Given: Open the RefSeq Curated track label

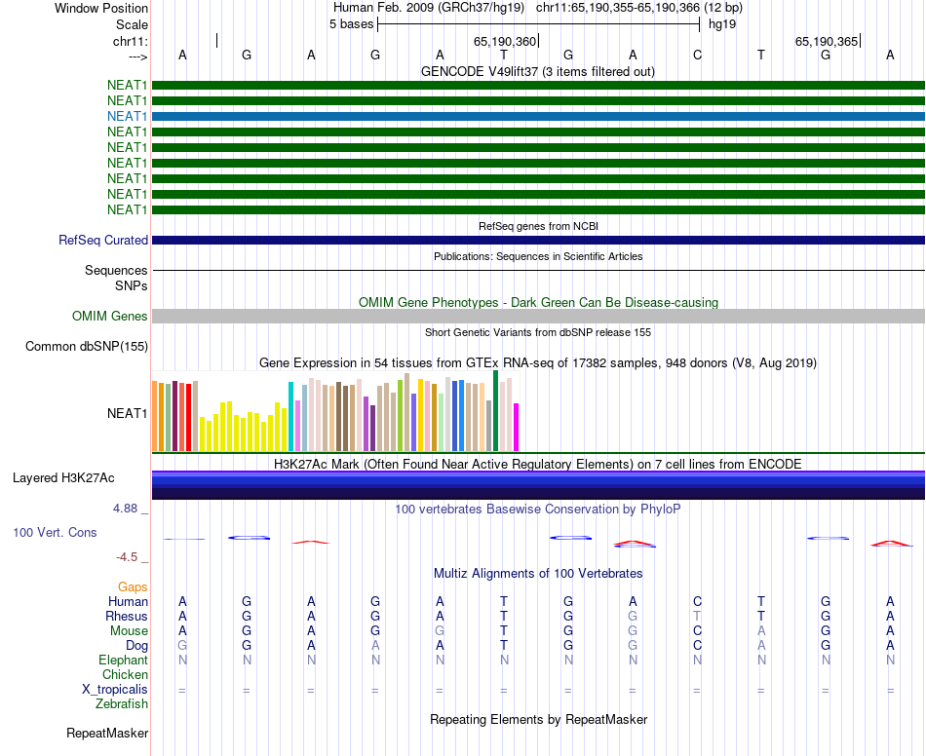Looking at the screenshot, I should pos(103,241).
